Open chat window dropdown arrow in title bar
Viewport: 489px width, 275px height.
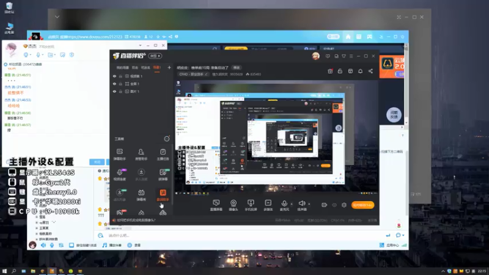[140, 45]
